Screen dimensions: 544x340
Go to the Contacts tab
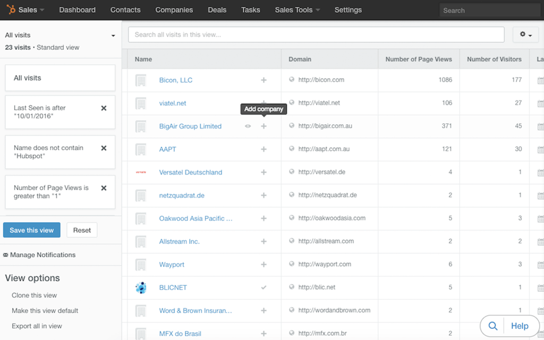click(125, 10)
